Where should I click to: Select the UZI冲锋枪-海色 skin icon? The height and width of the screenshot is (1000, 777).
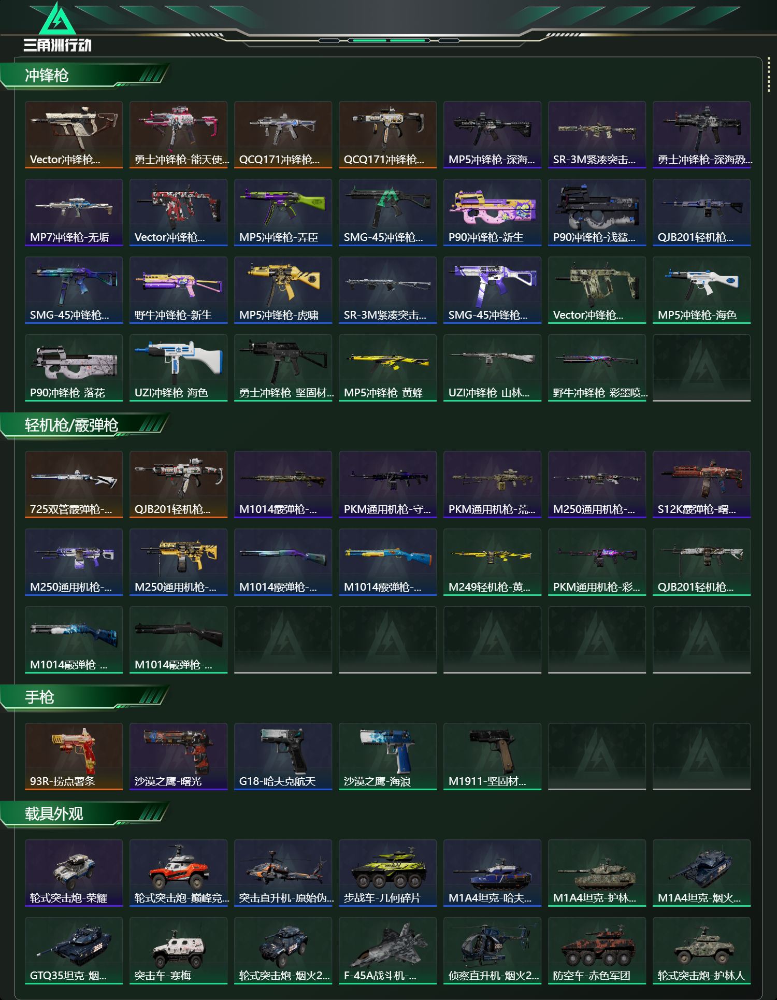[179, 367]
